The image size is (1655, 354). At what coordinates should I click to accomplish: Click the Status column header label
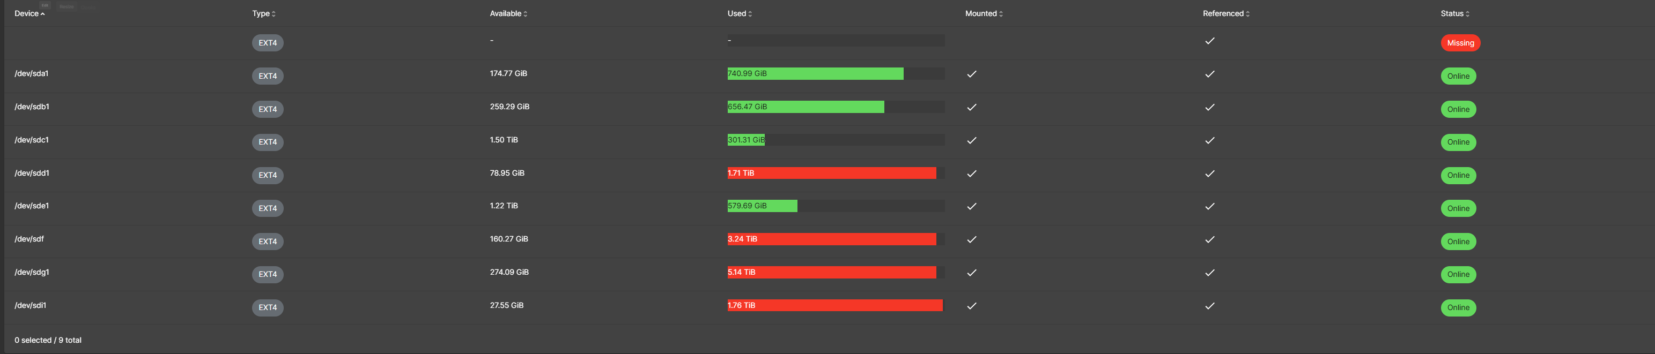(1451, 13)
